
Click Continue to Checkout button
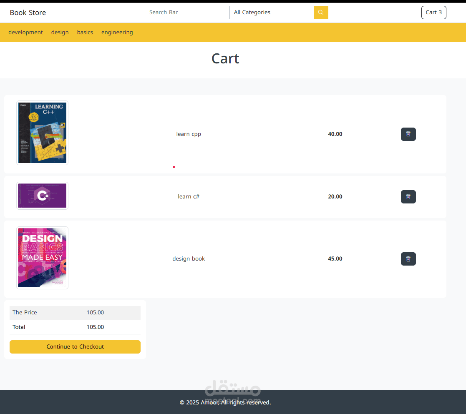pos(75,346)
